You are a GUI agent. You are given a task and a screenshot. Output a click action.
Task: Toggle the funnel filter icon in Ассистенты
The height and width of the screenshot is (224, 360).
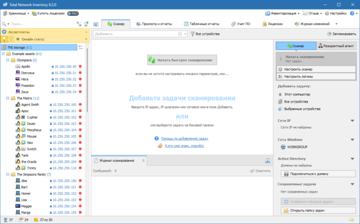pyautogui.click(x=11, y=39)
